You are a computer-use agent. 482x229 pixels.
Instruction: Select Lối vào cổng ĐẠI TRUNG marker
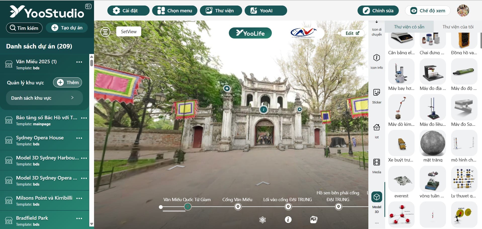(x=288, y=207)
